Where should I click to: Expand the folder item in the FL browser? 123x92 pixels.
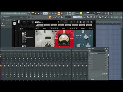click(x=4, y=26)
